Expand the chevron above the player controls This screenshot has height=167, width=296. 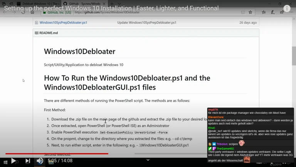click(148, 160)
